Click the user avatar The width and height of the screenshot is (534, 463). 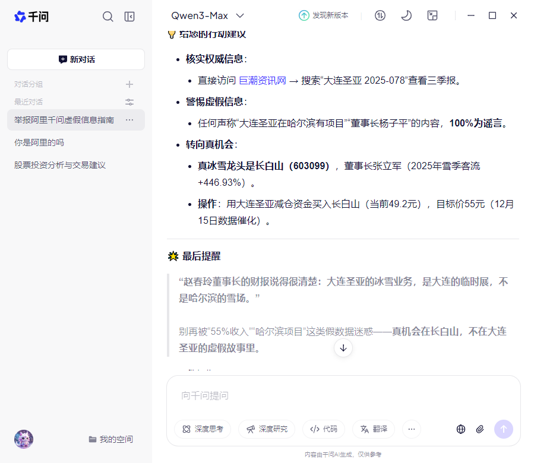pos(24,439)
